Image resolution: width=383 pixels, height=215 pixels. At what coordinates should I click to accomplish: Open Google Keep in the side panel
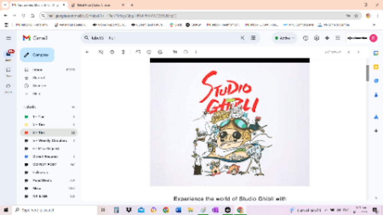[376, 67]
